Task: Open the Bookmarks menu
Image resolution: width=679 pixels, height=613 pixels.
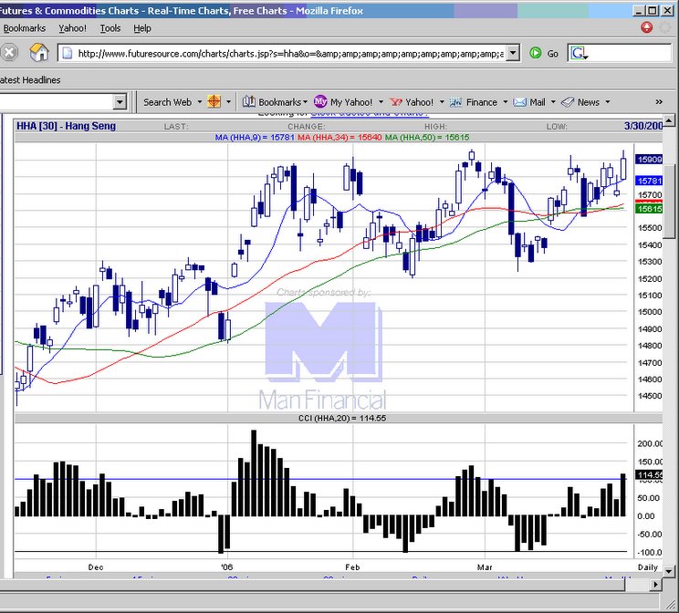Action: [25, 28]
